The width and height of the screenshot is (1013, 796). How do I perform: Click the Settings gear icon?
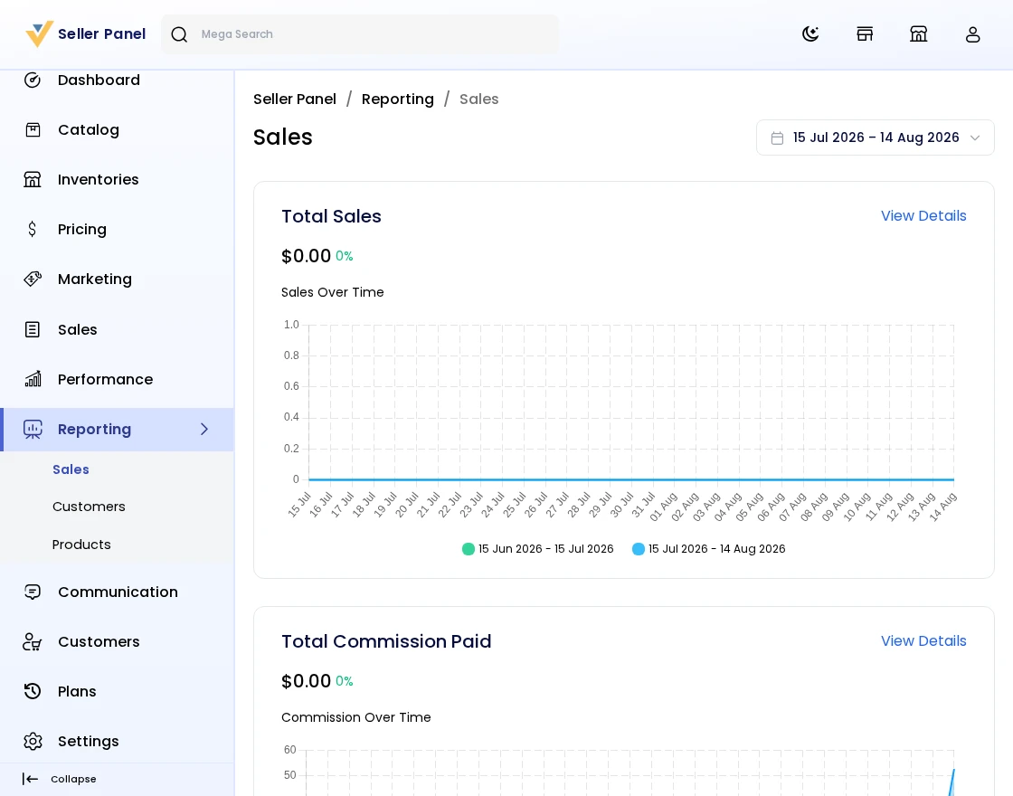[33, 741]
